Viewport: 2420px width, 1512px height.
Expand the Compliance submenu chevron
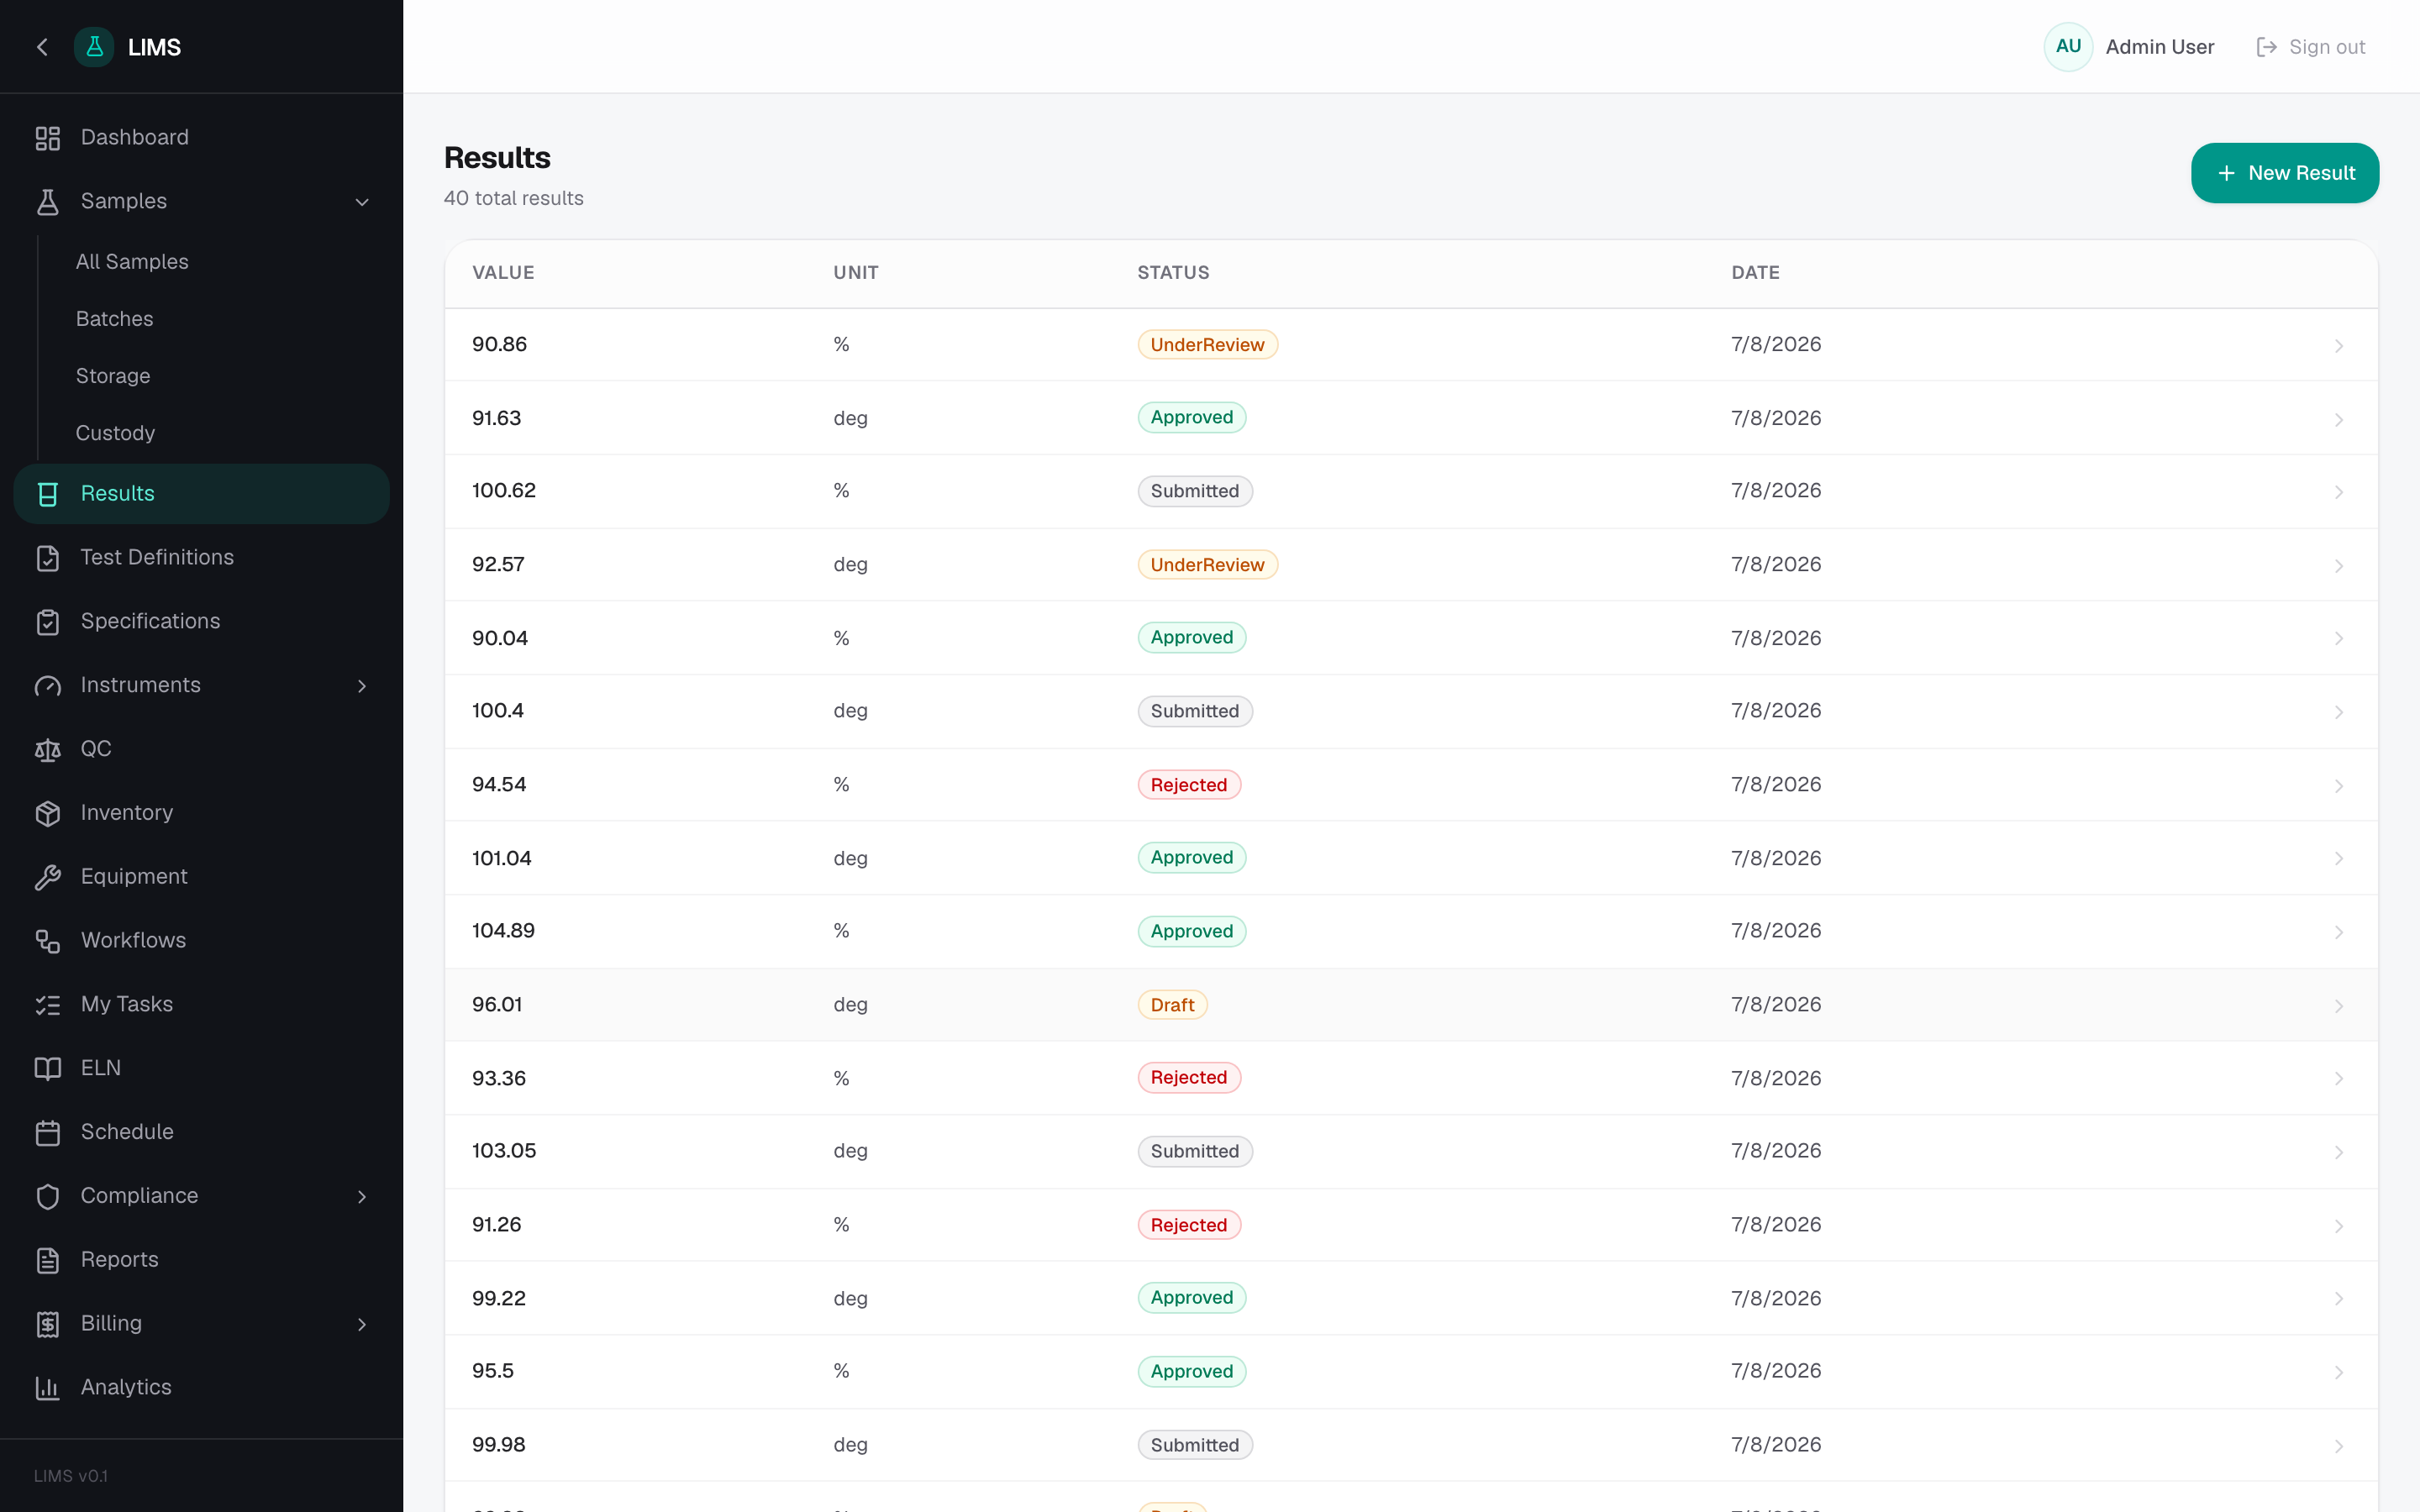tap(362, 1197)
